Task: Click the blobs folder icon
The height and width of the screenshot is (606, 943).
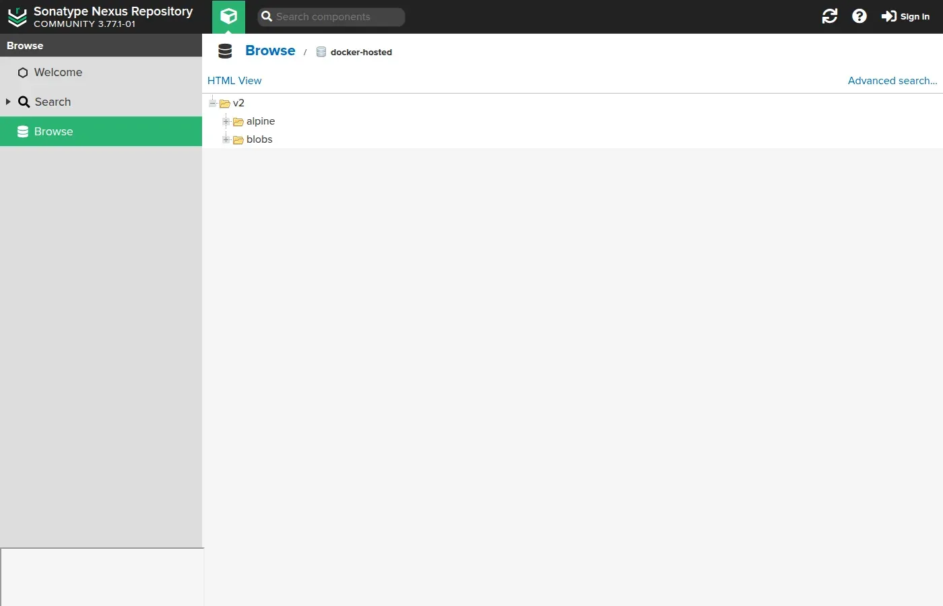Action: [238, 140]
